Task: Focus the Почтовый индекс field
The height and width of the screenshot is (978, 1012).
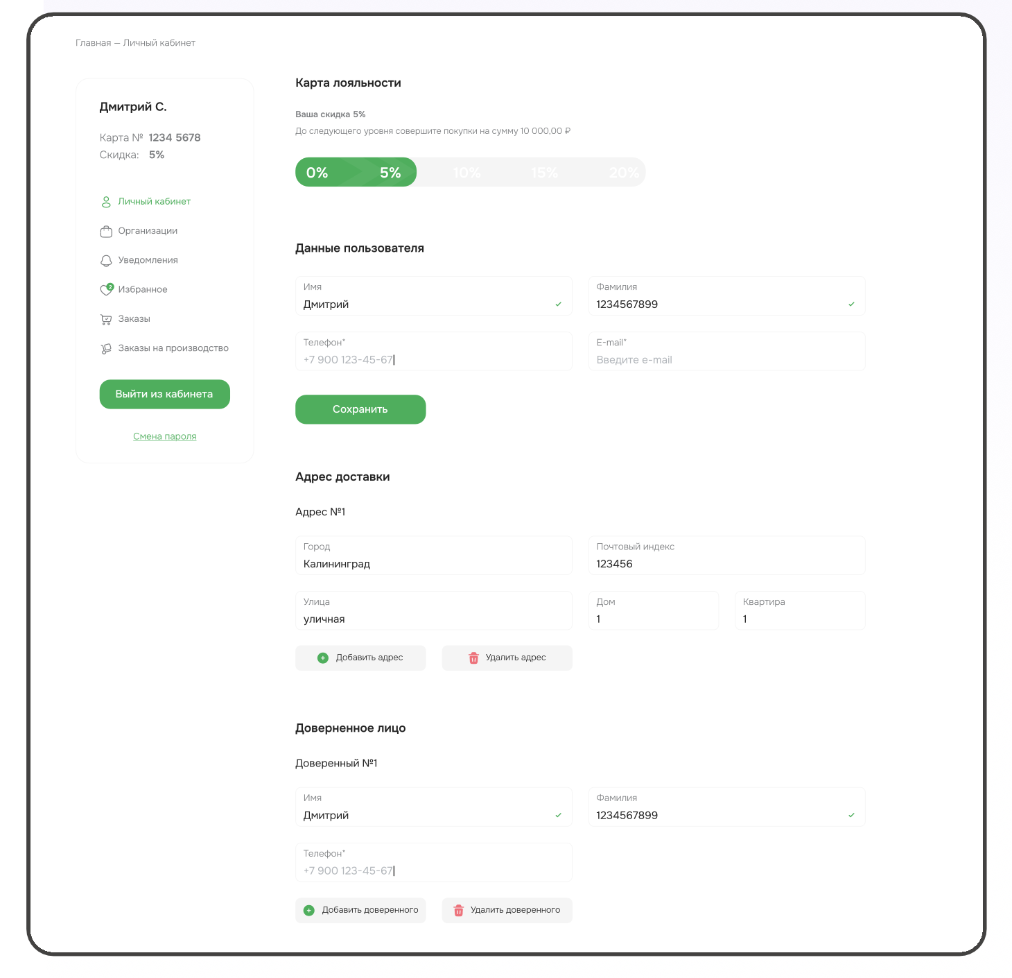Action: (x=726, y=555)
